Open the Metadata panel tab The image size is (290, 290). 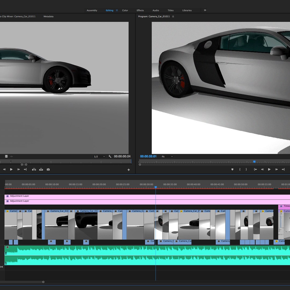point(48,16)
